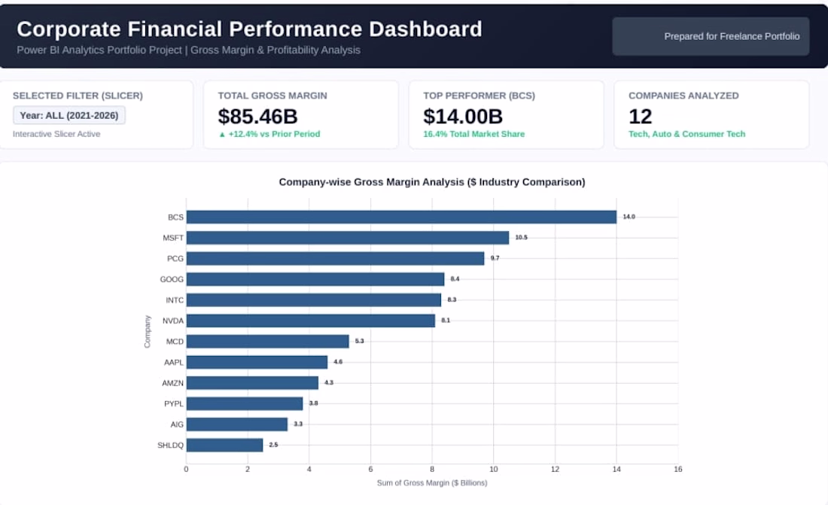
Task: Click the 'Interactive Slicer Active' text
Action: pos(56,134)
